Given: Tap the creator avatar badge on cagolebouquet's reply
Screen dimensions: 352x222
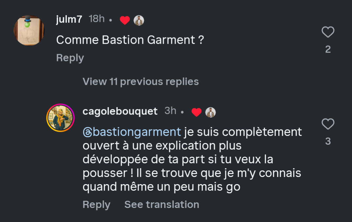Looking at the screenshot, I should 211,112.
